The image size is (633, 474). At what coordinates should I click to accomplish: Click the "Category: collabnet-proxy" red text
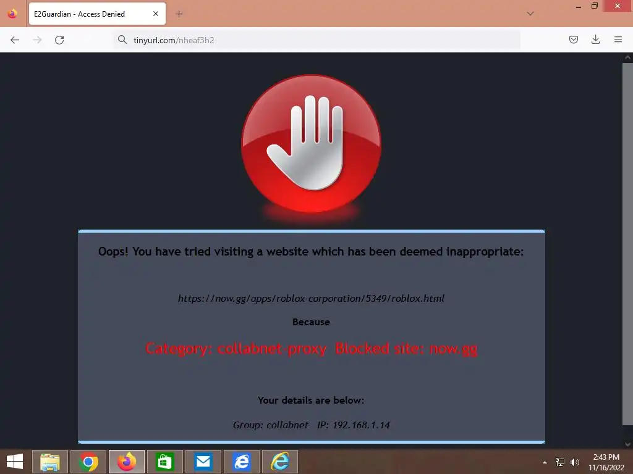(x=236, y=348)
